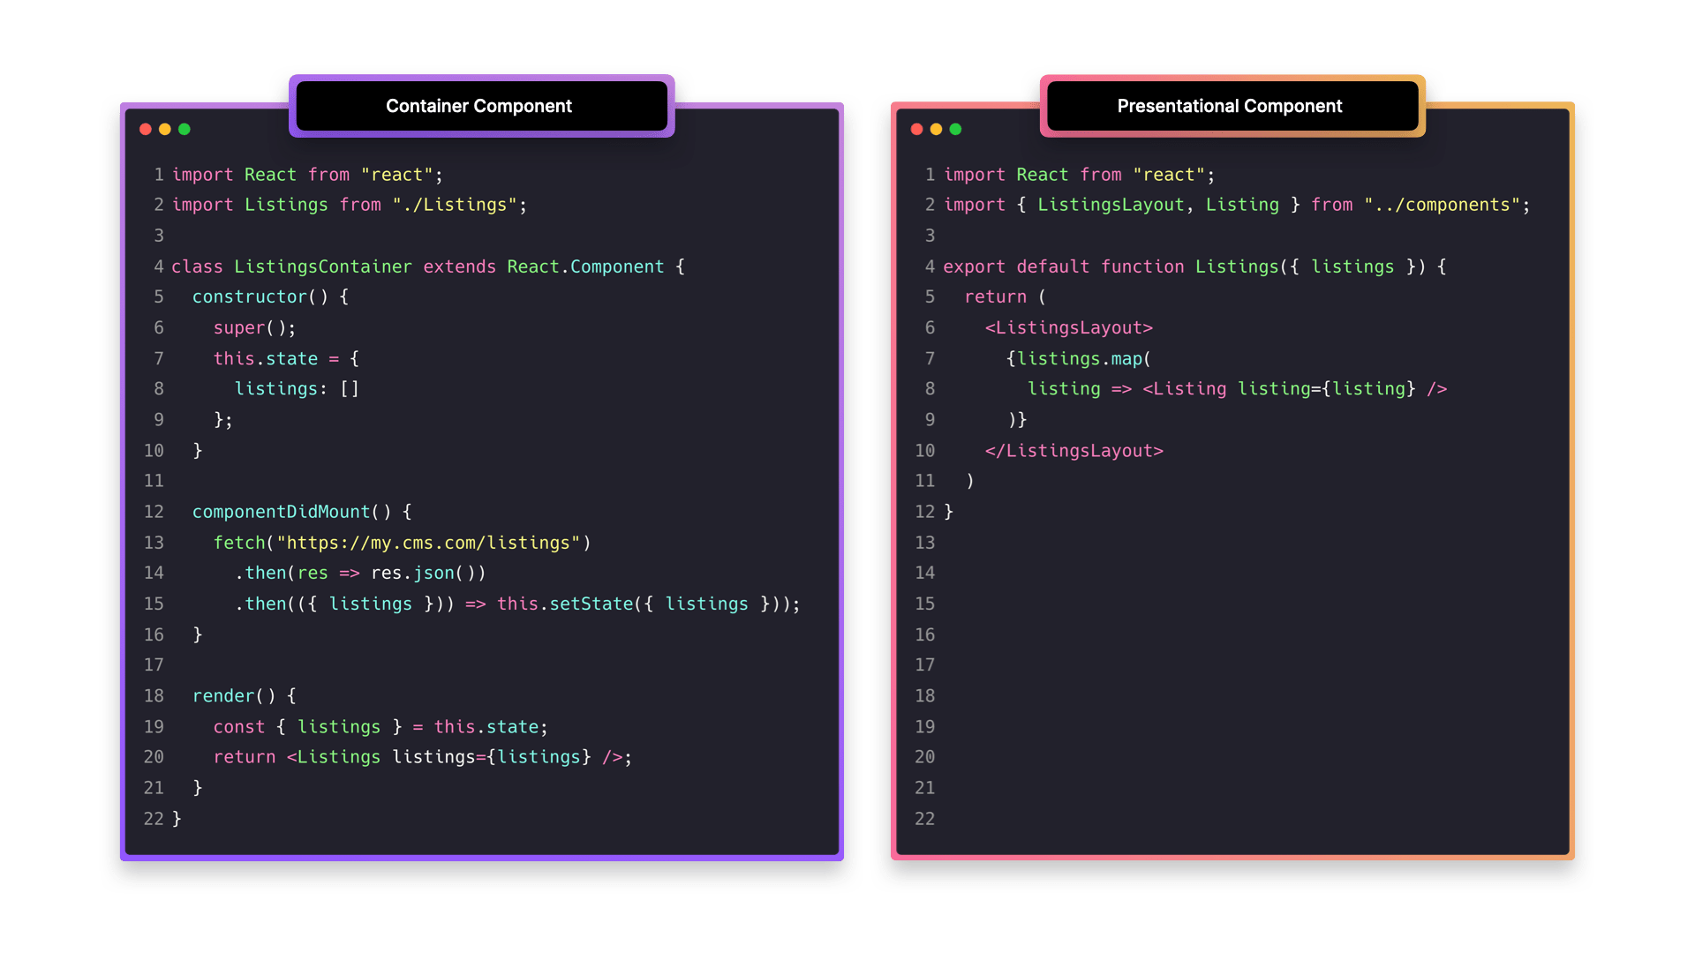Click the green traffic light in Presentational Component window
This screenshot has height=953, width=1695.
[x=955, y=129]
